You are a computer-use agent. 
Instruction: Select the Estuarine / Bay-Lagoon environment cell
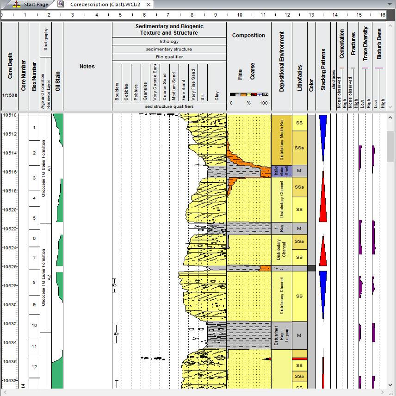click(x=282, y=335)
